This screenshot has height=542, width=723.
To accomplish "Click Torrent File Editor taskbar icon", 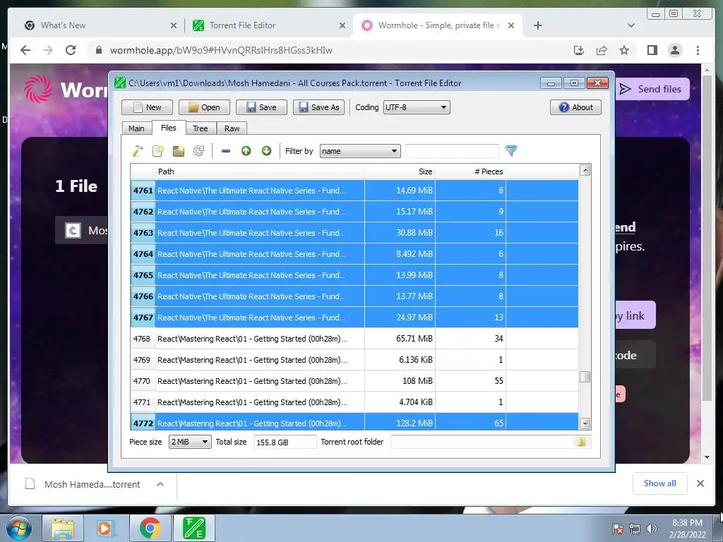I will (194, 528).
